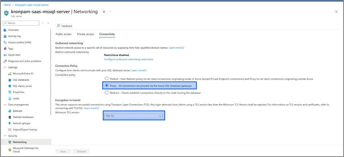The image size is (344, 157).
Task: Collapse the sidebar with double chevron icon
Action: click(48, 23)
